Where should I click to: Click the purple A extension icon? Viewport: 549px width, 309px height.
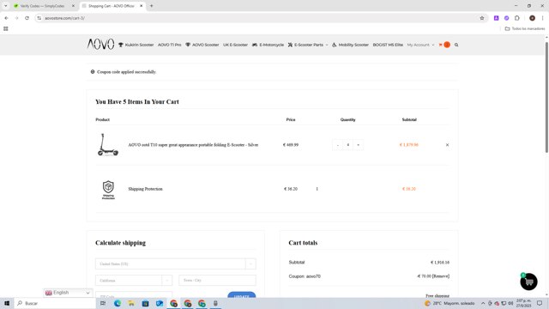pyautogui.click(x=496, y=18)
